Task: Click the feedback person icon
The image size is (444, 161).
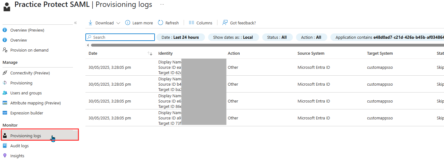Action: click(x=225, y=23)
